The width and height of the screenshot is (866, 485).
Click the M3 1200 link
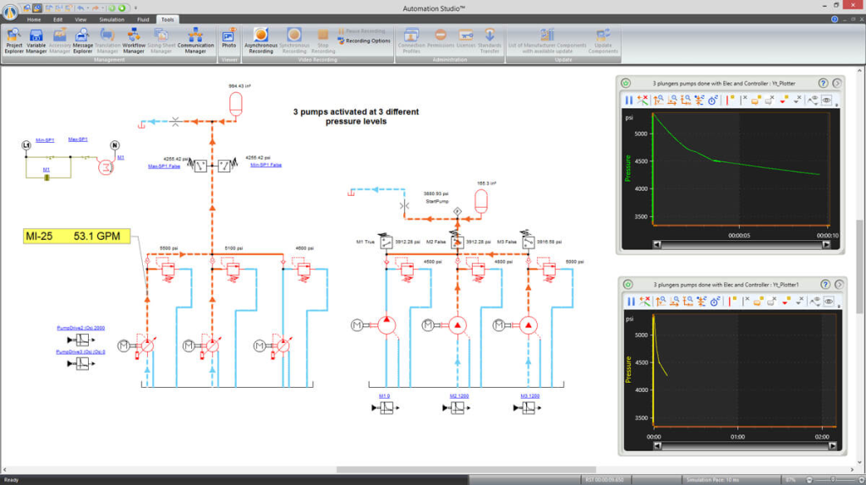click(529, 396)
